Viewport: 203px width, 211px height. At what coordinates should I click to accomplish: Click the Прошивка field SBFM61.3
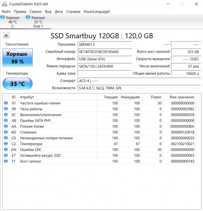coord(105,44)
